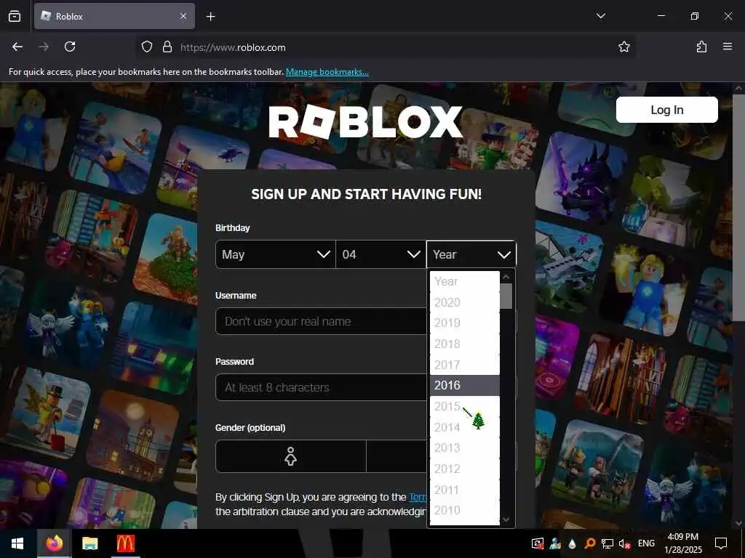The height and width of the screenshot is (558, 745).
Task: Click year list scrollbar up arrow
Action: point(506,277)
